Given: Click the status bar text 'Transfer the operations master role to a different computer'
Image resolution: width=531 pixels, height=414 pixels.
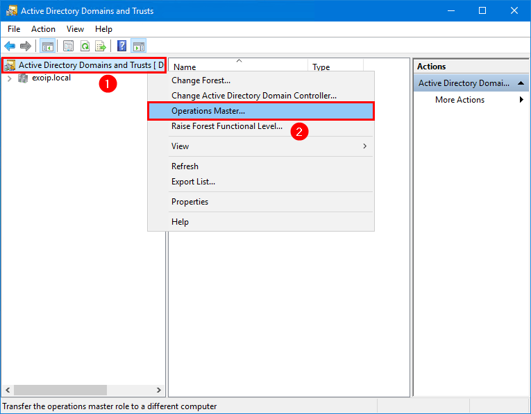Looking at the screenshot, I should coord(110,406).
